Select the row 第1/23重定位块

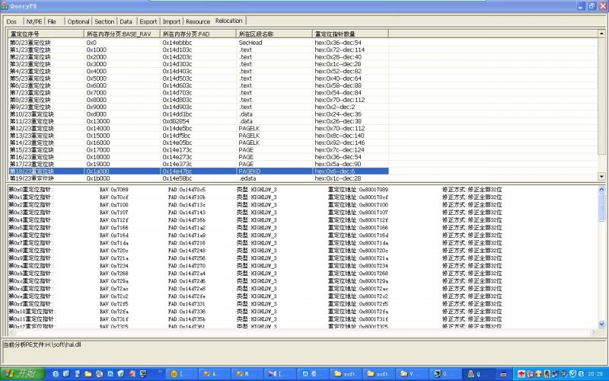click(198, 50)
